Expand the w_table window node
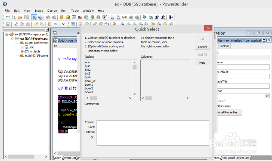Image resolution: width=272 pixels, height=161 pixels. (22, 51)
